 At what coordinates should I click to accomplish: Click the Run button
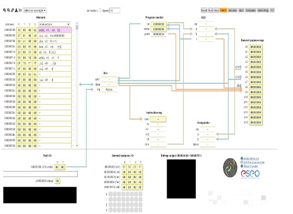click(210, 10)
